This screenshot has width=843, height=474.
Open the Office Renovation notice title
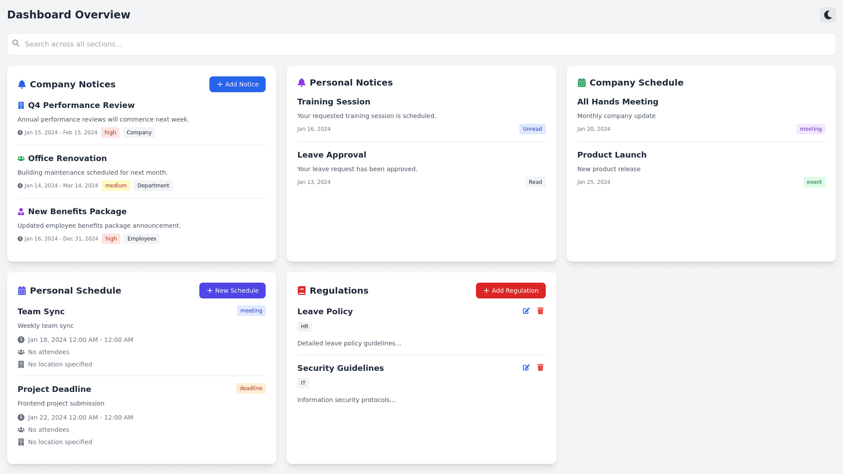coord(67,158)
